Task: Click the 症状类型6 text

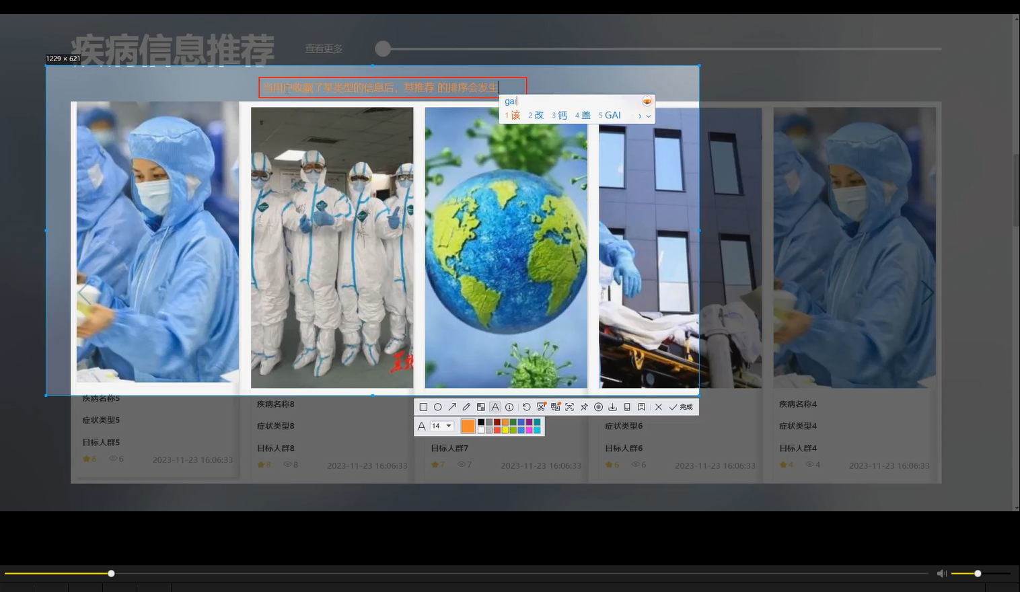Action: coord(624,426)
